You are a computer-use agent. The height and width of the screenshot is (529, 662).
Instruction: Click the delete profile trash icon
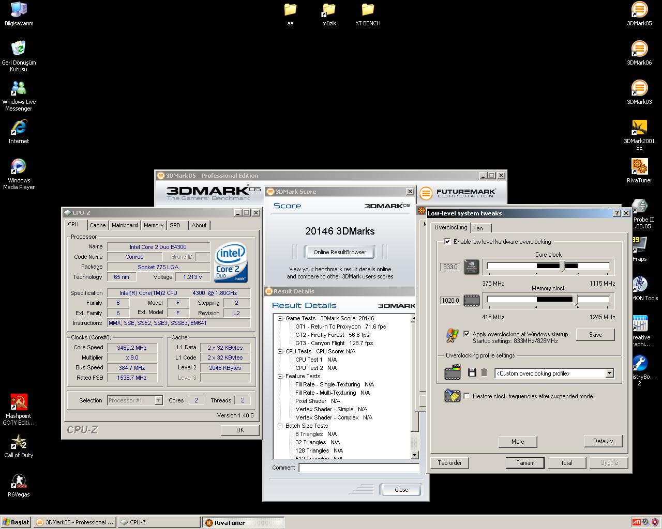pos(484,372)
